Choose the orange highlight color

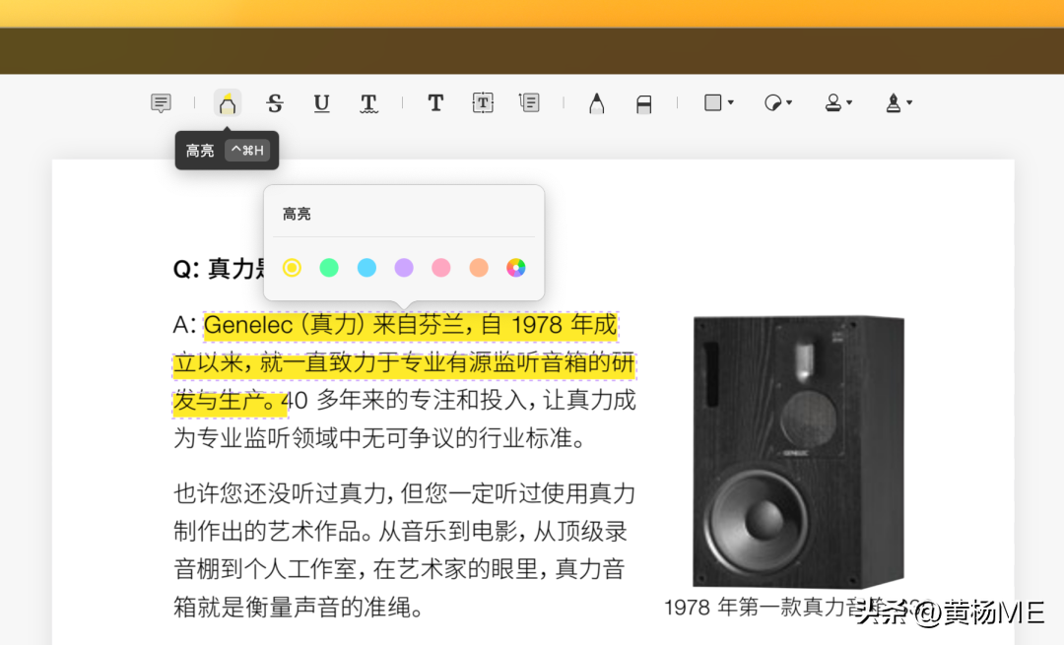(x=479, y=268)
